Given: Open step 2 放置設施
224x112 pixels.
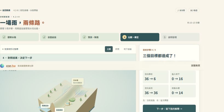Looking at the screenshot, I should (60, 37).
